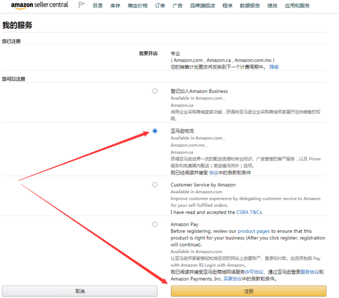Open the 确定价格 menu
Viewport: 339px width, 298px height.
tap(138, 6)
